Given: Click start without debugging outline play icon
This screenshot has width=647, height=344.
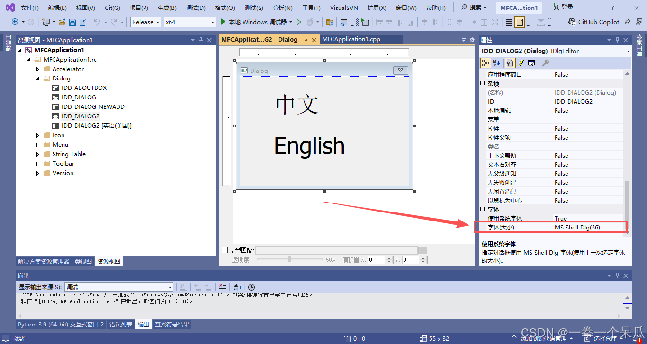Looking at the screenshot, I should coord(298,22).
